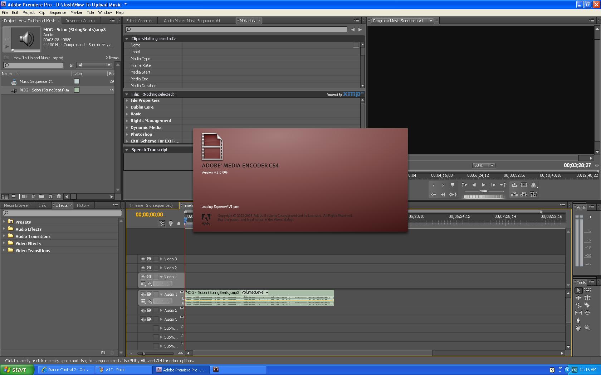Screen dimensions: 601x375
Task: Select the Slide tool
Action: (x=587, y=312)
